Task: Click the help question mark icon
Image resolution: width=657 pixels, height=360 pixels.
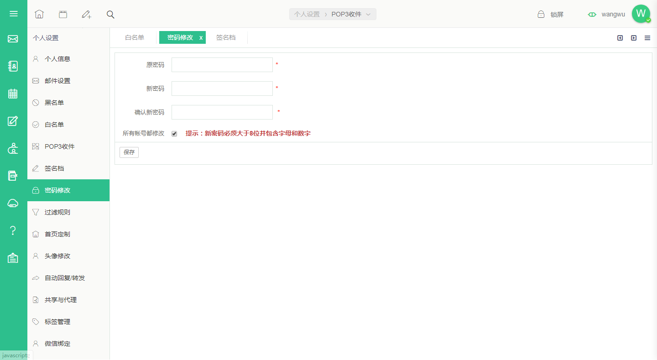Action: [x=13, y=230]
